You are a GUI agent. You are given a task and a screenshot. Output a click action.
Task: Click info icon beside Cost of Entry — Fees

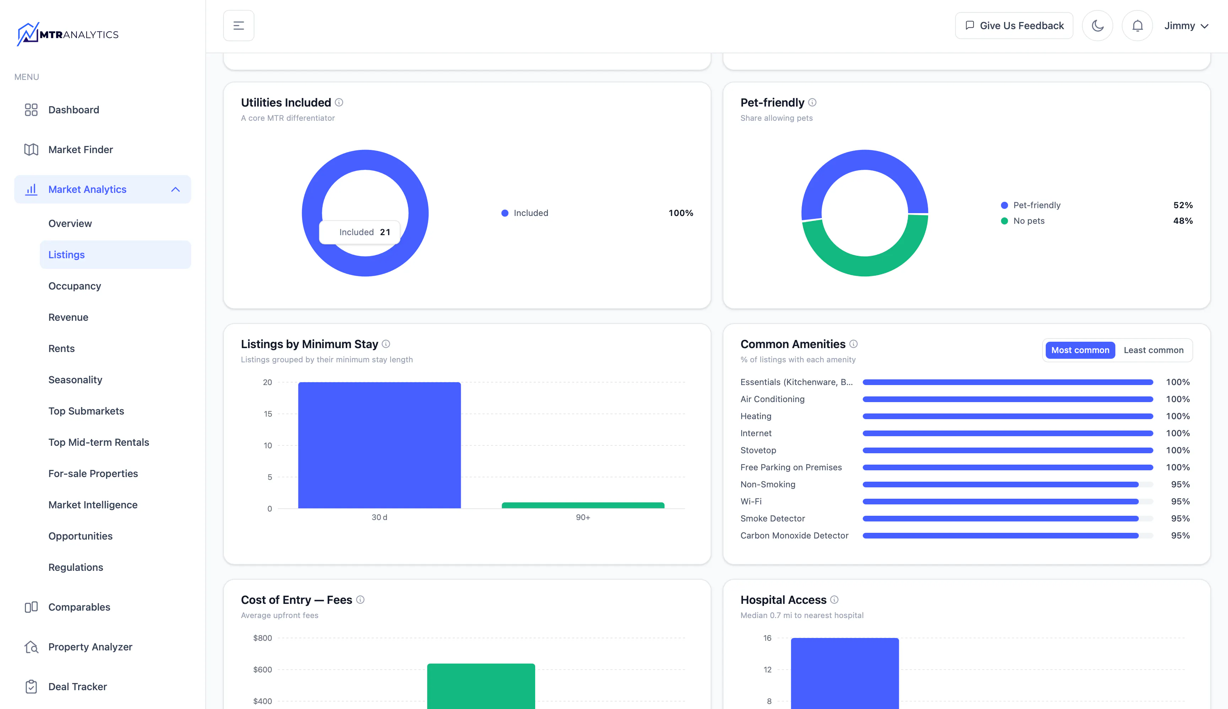point(360,600)
